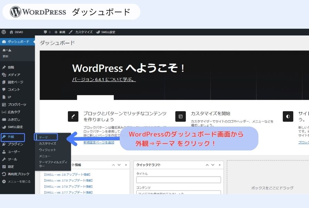Click the layout icon by カスタマイズを開始

pos(180,117)
